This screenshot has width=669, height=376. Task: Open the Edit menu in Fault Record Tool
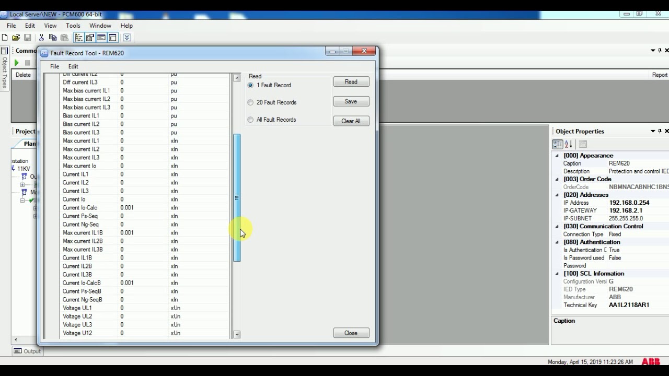[73, 66]
